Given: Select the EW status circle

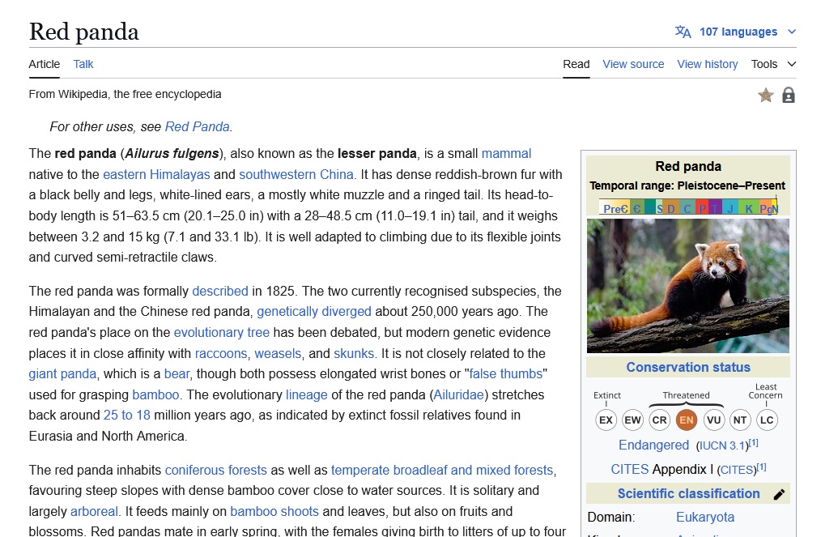Looking at the screenshot, I should (x=632, y=420).
